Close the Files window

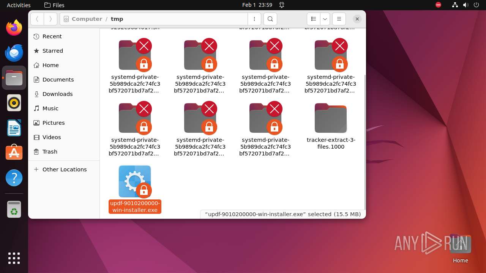357,19
